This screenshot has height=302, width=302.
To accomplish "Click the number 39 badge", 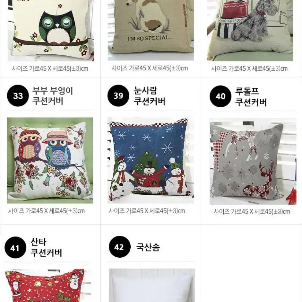I will click(118, 96).
